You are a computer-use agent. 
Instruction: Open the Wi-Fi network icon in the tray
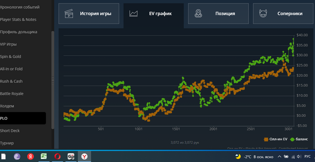coord(293,157)
